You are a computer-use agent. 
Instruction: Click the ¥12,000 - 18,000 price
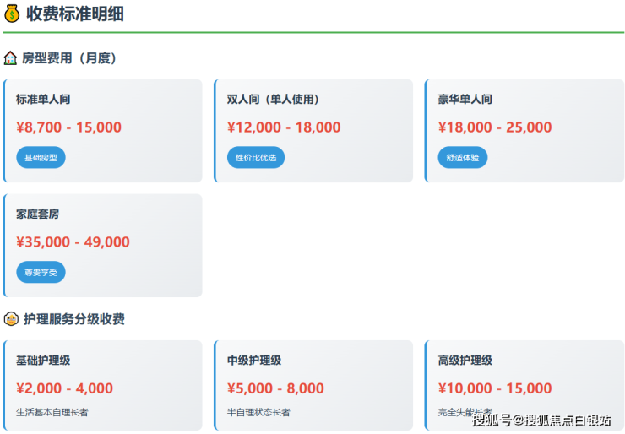[284, 127]
